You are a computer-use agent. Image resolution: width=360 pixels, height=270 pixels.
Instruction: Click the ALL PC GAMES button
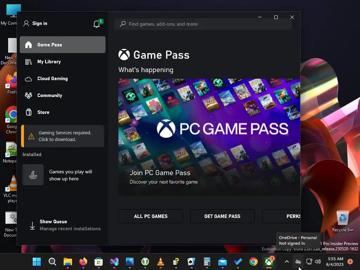[151, 216]
